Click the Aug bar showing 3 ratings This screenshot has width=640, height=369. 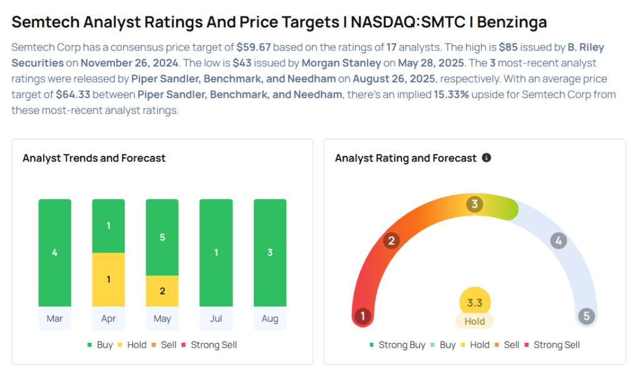(270, 253)
